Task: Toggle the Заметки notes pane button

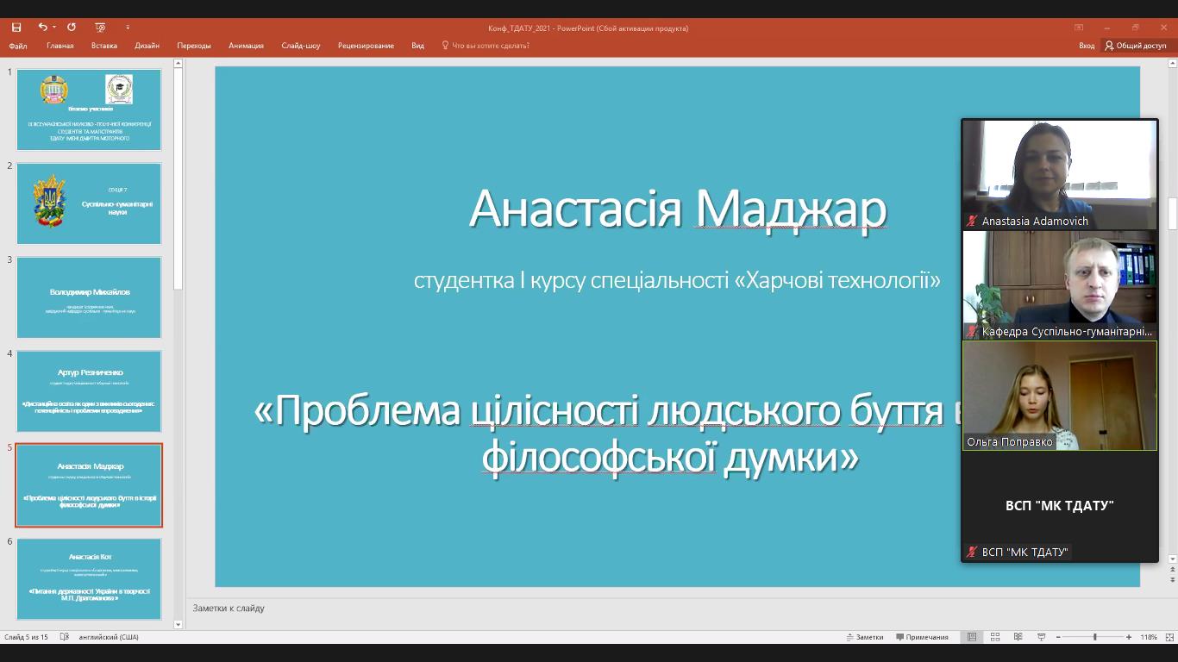Action: pos(865,637)
